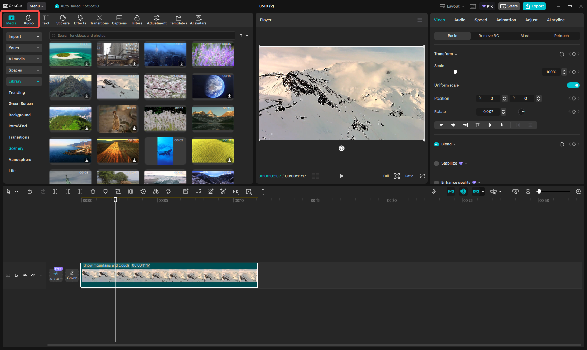Click the Export button
Screen dimensions: 587x350
[534, 6]
